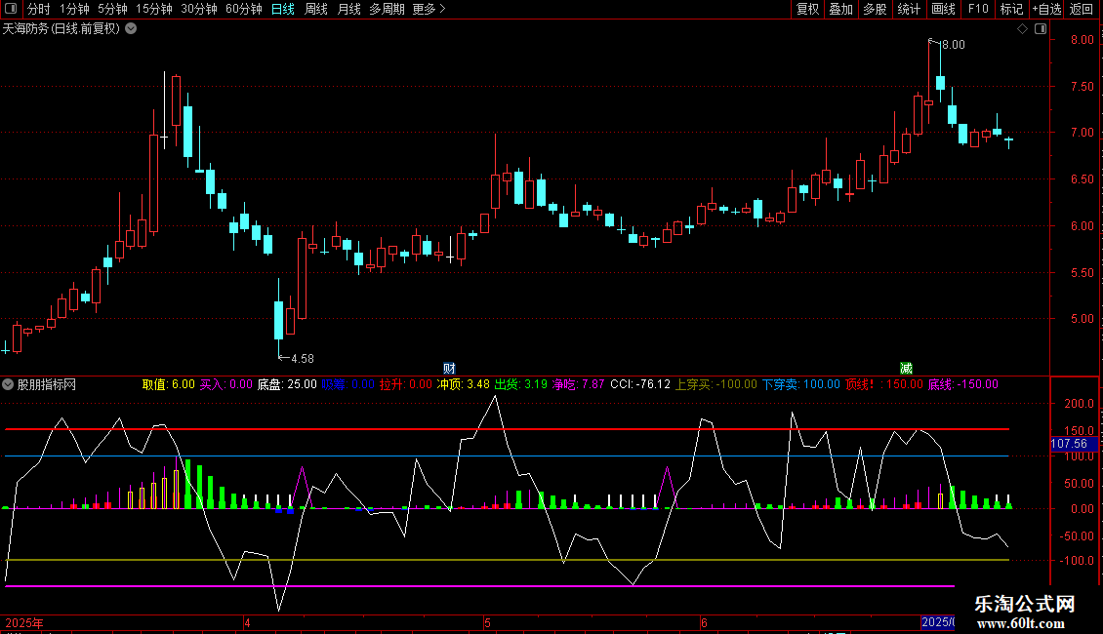The width and height of the screenshot is (1103, 634).
Task: Switch to 分时 intraday view
Action: [39, 9]
